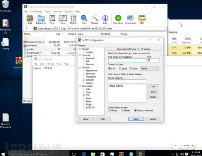This screenshot has width=202, height=156.
Task: Collapse the Session tree node
Action: click(80, 49)
